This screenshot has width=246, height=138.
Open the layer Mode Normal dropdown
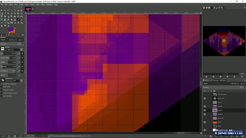(235, 84)
